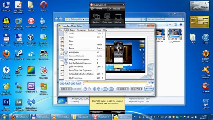Viewport: 213px width, 120px height.
Task: Click the play button in editor
Action: click(67, 83)
